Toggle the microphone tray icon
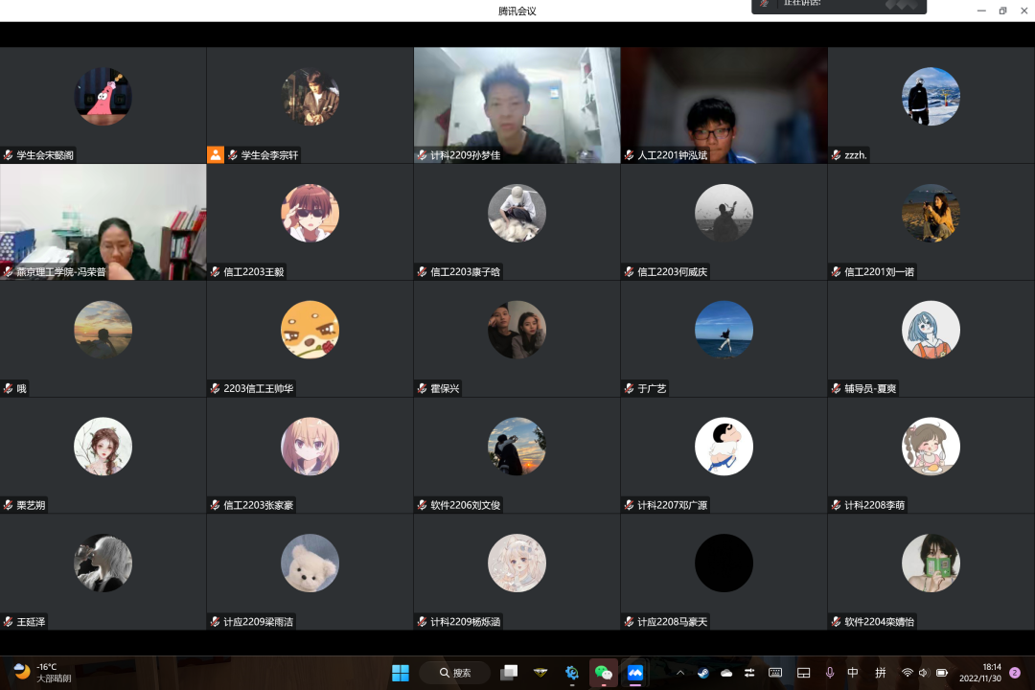 [829, 673]
